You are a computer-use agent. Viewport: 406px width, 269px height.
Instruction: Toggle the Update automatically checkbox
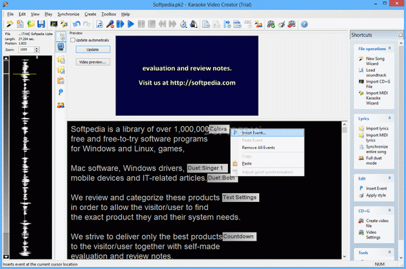[x=73, y=40]
